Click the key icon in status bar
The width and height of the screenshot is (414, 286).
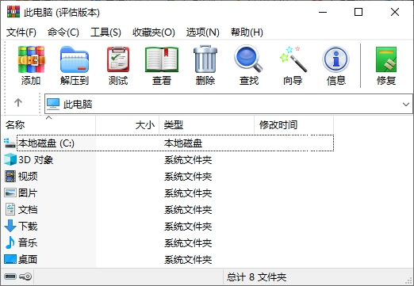[x=25, y=276]
